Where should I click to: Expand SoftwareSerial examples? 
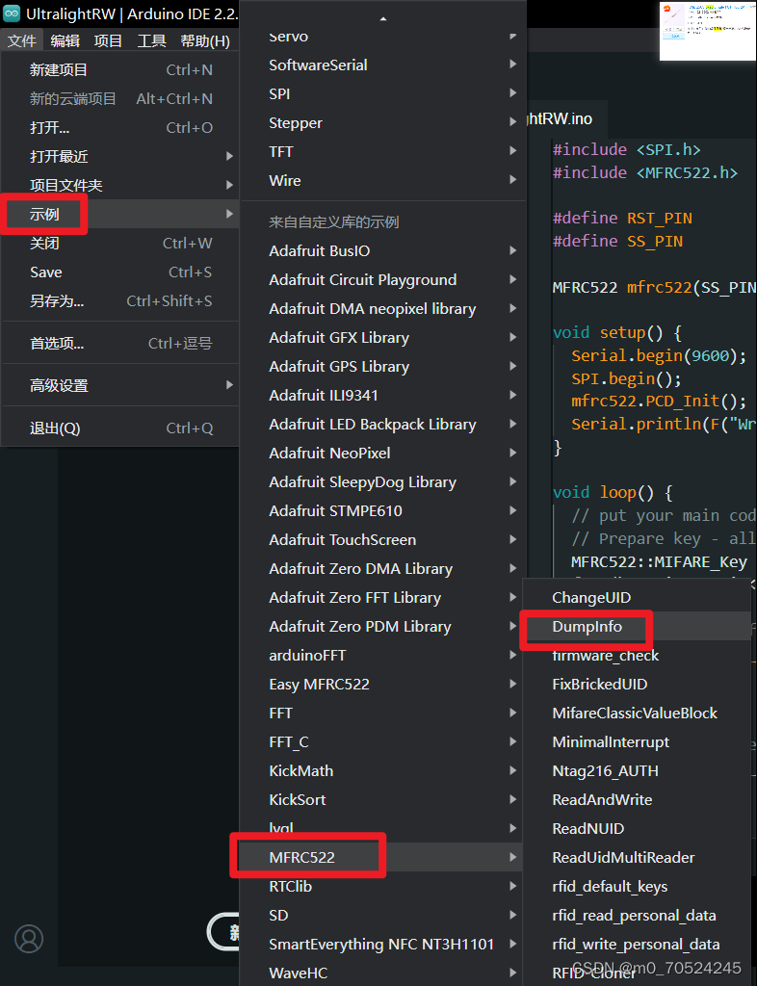click(x=383, y=65)
